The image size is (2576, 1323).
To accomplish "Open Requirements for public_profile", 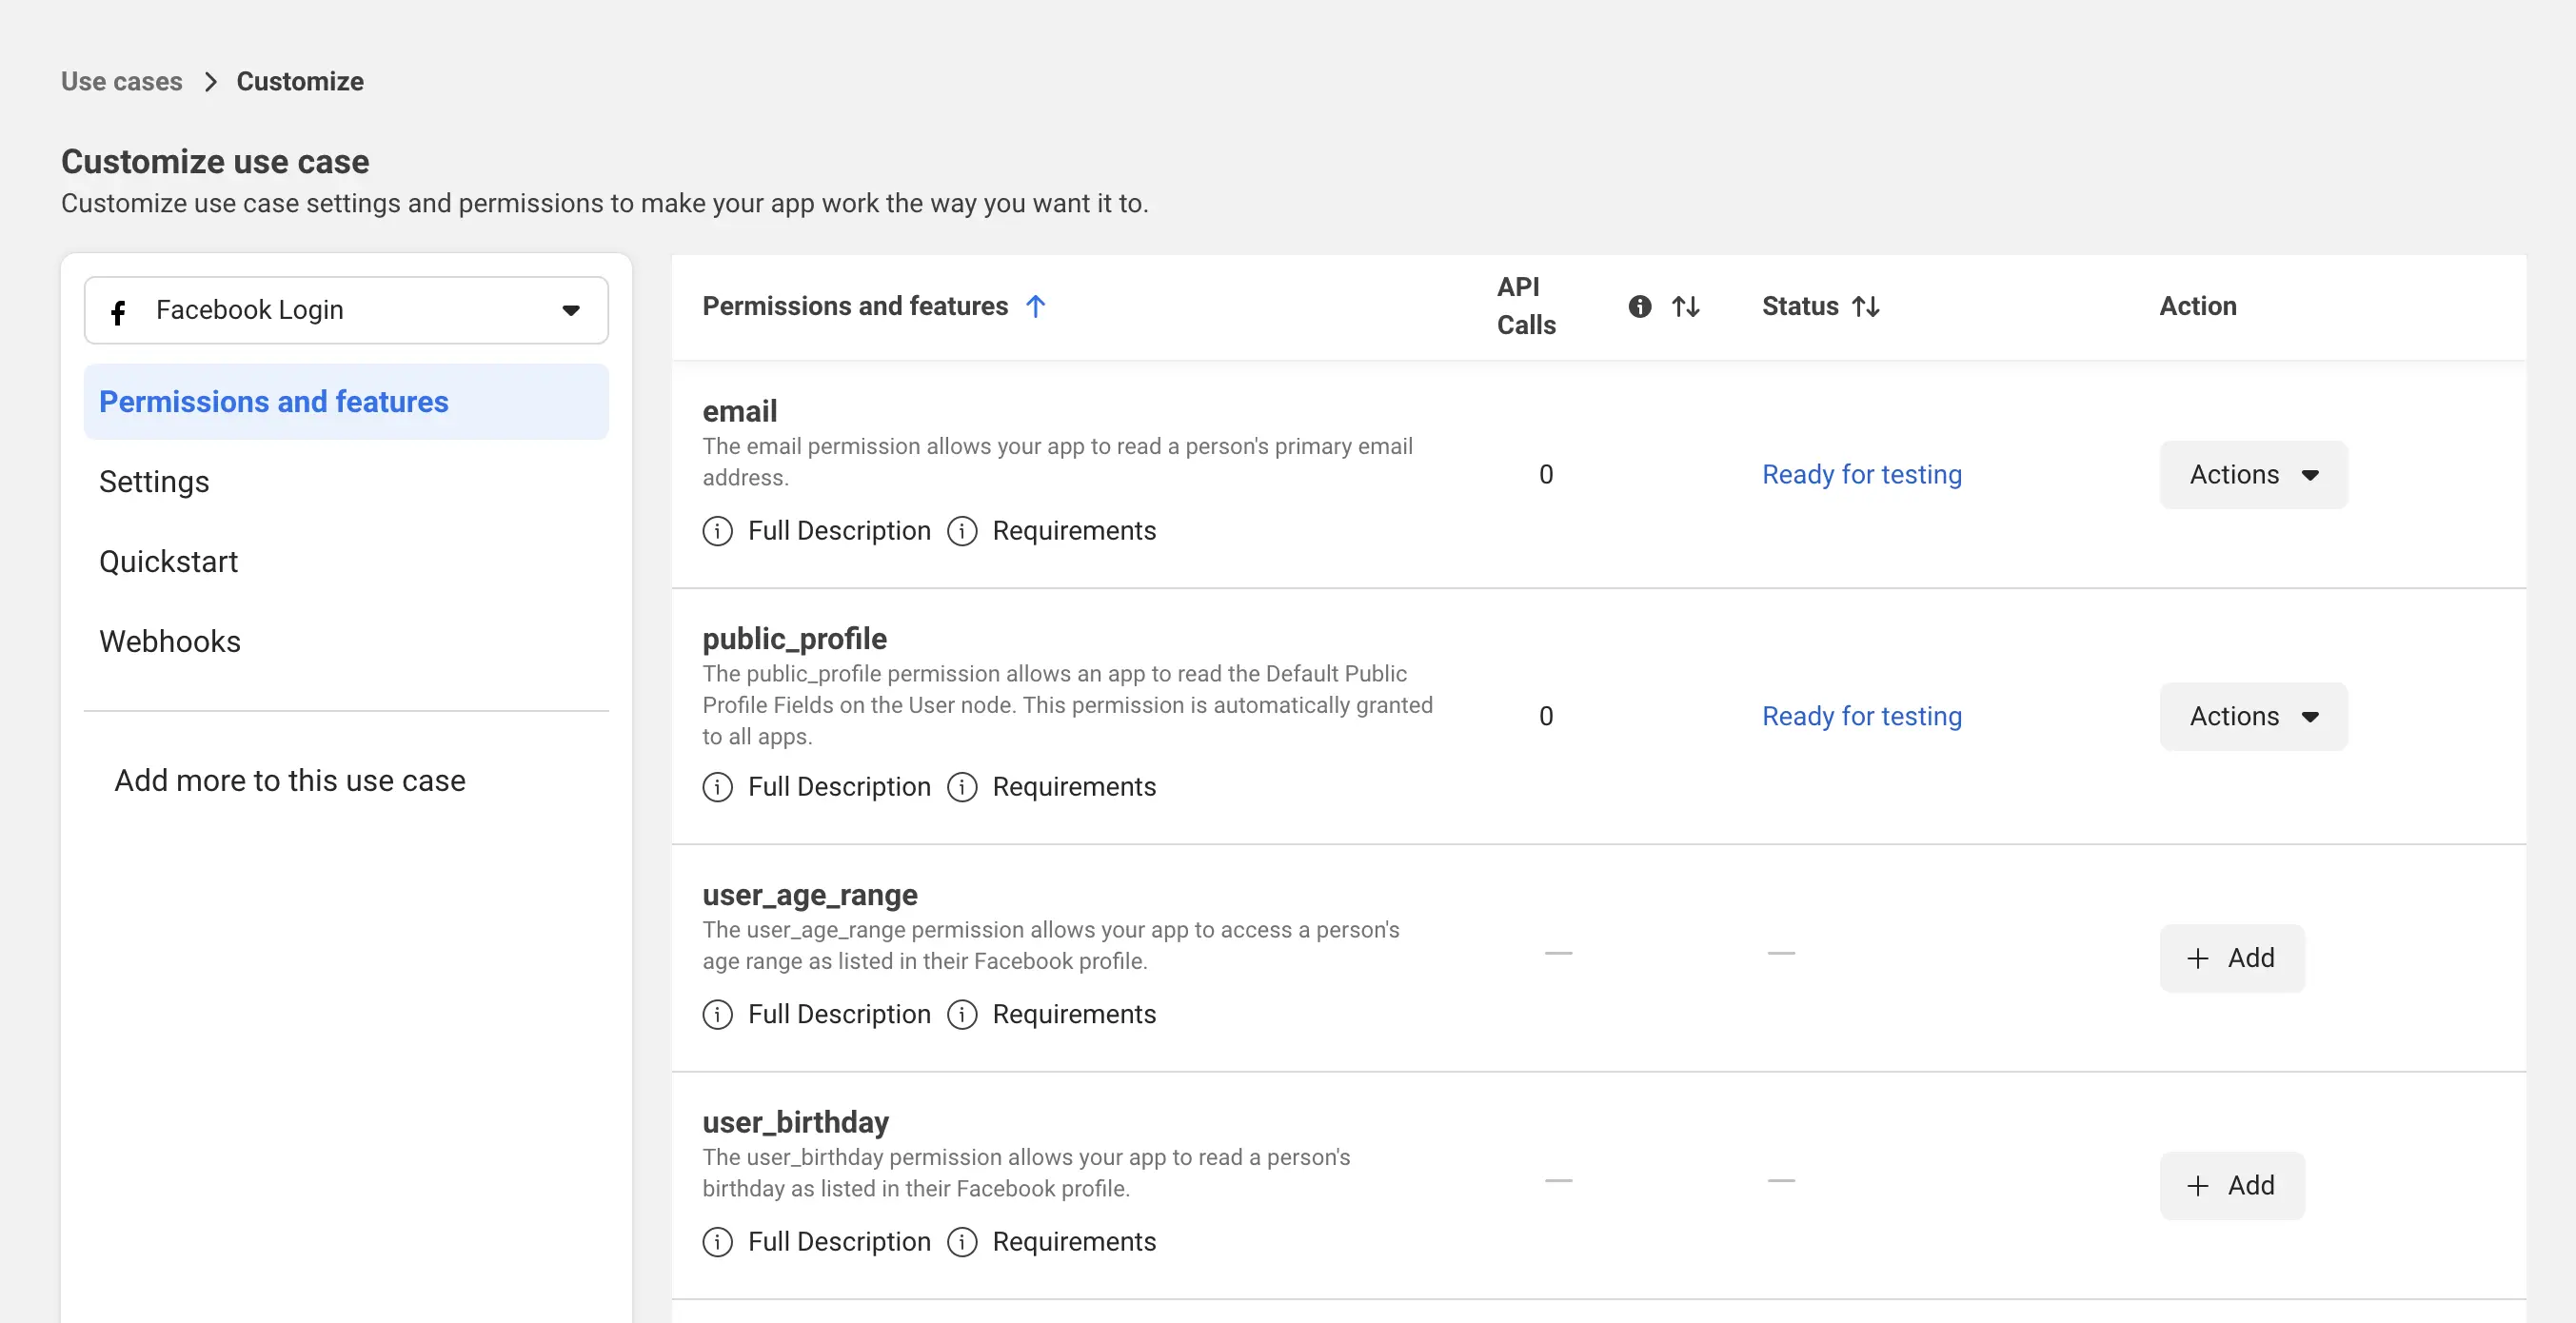I will click(1074, 787).
